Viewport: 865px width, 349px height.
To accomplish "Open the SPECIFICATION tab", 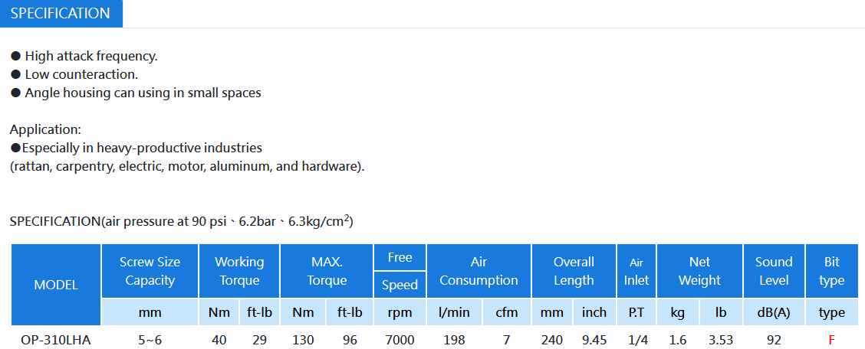I will [61, 14].
